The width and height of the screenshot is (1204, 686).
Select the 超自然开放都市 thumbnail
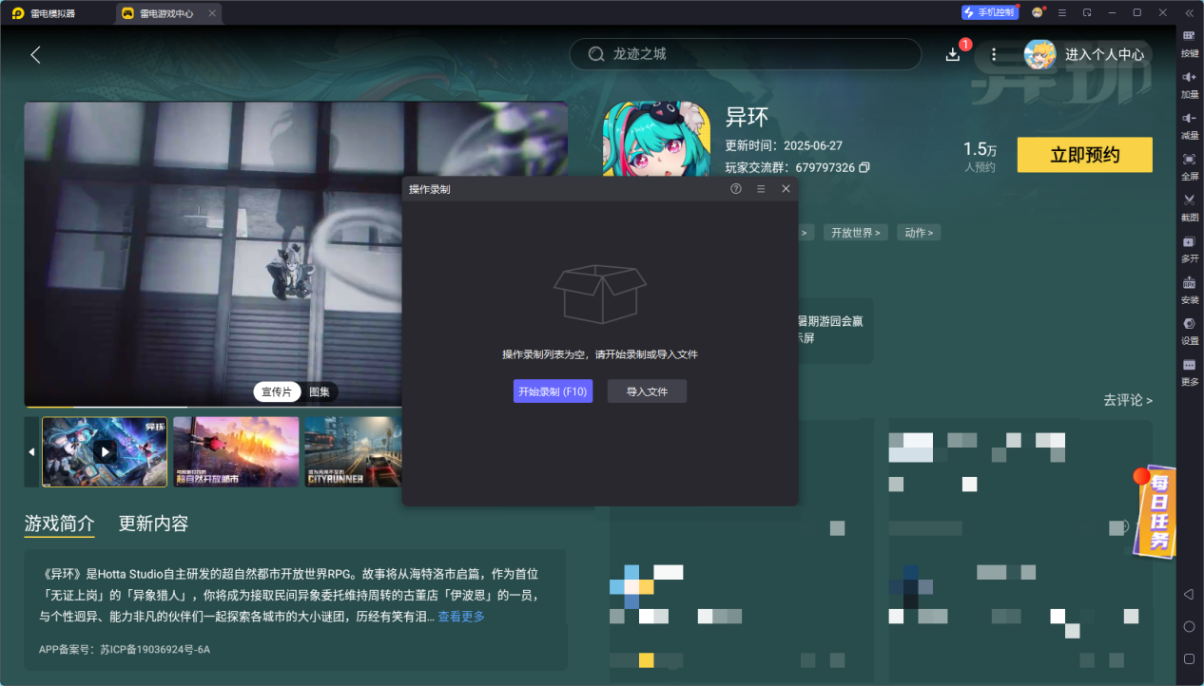click(x=236, y=452)
